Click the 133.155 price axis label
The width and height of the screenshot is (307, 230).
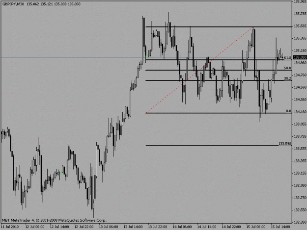coord(300,173)
